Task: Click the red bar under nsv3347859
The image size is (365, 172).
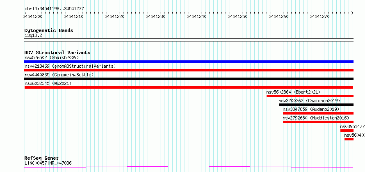Action: pos(318,113)
